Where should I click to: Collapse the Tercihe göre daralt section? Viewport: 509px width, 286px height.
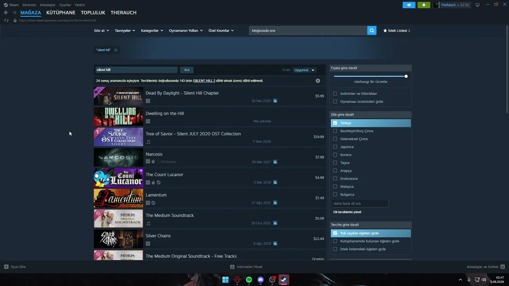click(371, 225)
